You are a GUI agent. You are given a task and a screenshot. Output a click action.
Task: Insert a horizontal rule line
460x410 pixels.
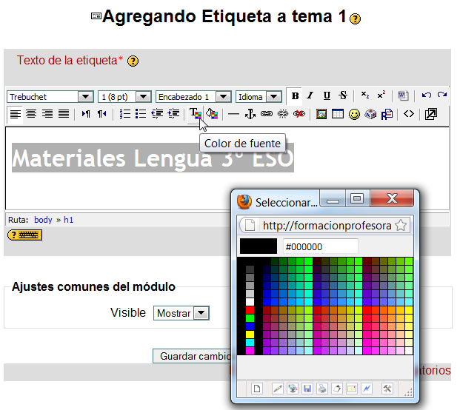click(x=233, y=114)
